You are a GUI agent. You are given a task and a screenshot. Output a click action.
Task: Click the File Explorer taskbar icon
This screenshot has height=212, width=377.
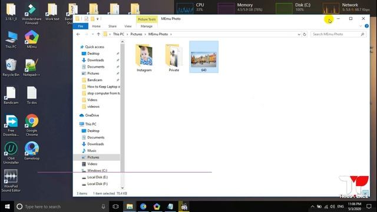click(130, 207)
